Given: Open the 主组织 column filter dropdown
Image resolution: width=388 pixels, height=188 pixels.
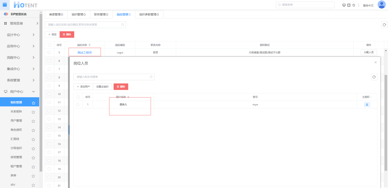Looking at the screenshot, I should coord(371,97).
